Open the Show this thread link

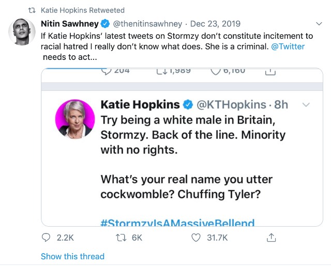pyautogui.click(x=72, y=256)
